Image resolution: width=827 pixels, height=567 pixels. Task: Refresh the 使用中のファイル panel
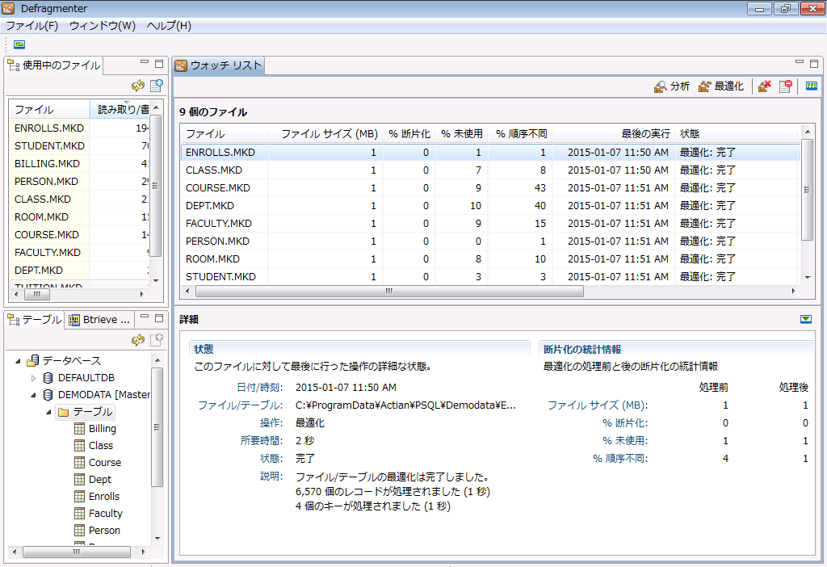[138, 86]
